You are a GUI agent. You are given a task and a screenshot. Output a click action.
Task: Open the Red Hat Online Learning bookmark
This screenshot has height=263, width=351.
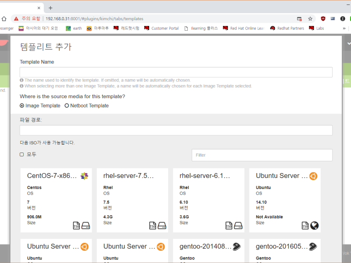click(x=244, y=28)
